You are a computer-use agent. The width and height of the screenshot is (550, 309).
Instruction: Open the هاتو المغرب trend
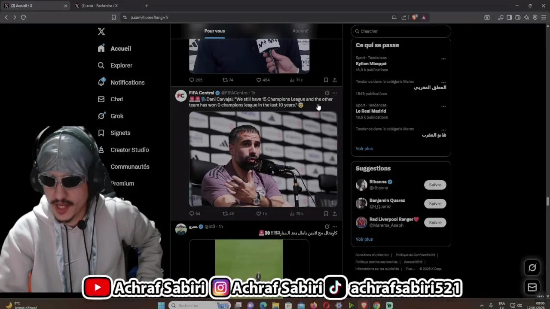(434, 135)
